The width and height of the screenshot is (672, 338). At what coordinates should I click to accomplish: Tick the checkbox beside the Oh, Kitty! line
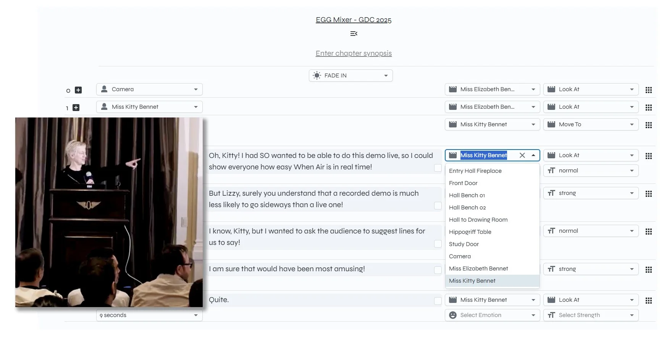pos(438,168)
